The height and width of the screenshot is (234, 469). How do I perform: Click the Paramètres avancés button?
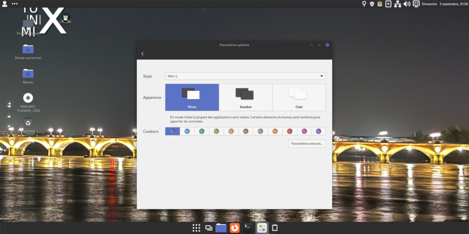pyautogui.click(x=307, y=144)
